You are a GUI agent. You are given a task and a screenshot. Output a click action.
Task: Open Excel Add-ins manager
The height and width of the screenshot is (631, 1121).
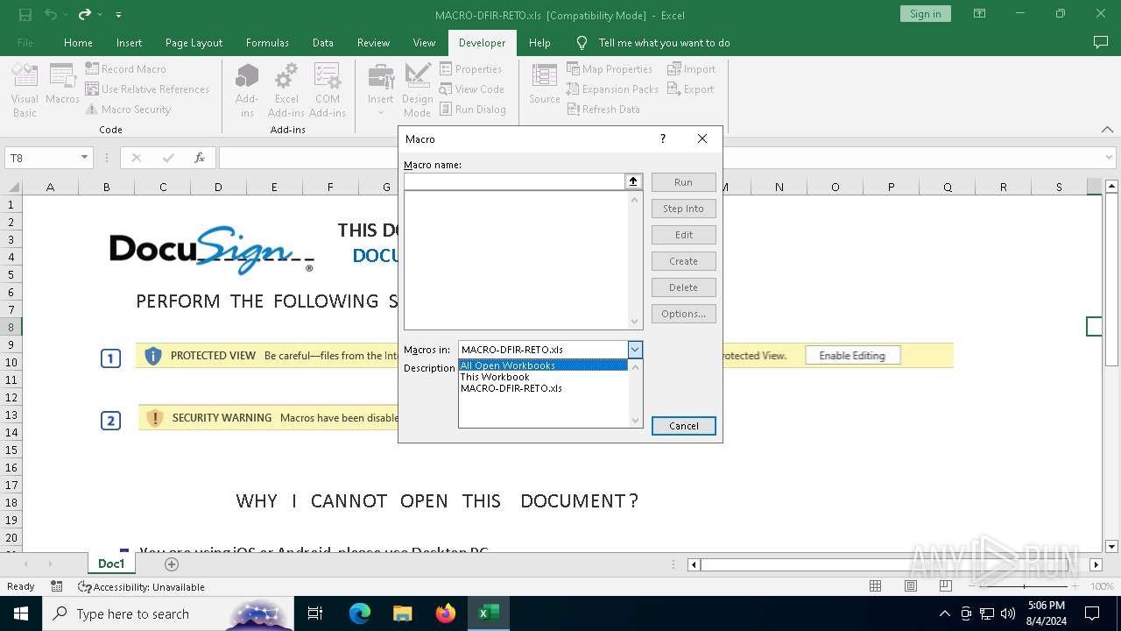coord(286,90)
